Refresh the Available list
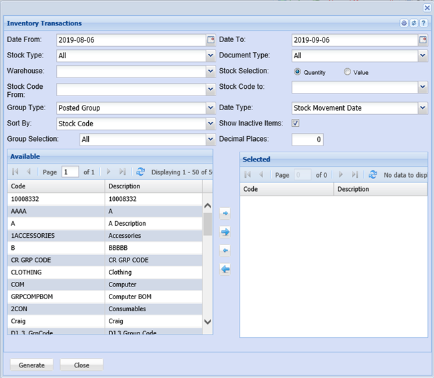The height and width of the screenshot is (378, 434). click(x=140, y=172)
